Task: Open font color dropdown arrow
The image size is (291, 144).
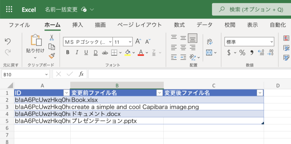Action: (147, 53)
